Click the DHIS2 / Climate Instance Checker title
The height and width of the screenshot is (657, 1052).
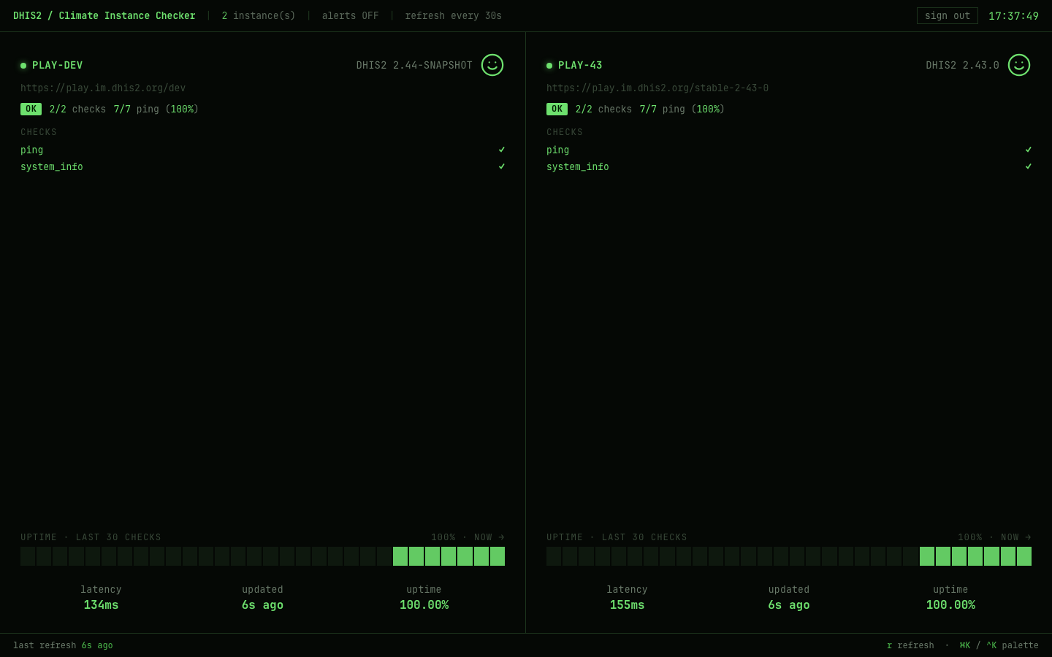point(104,15)
